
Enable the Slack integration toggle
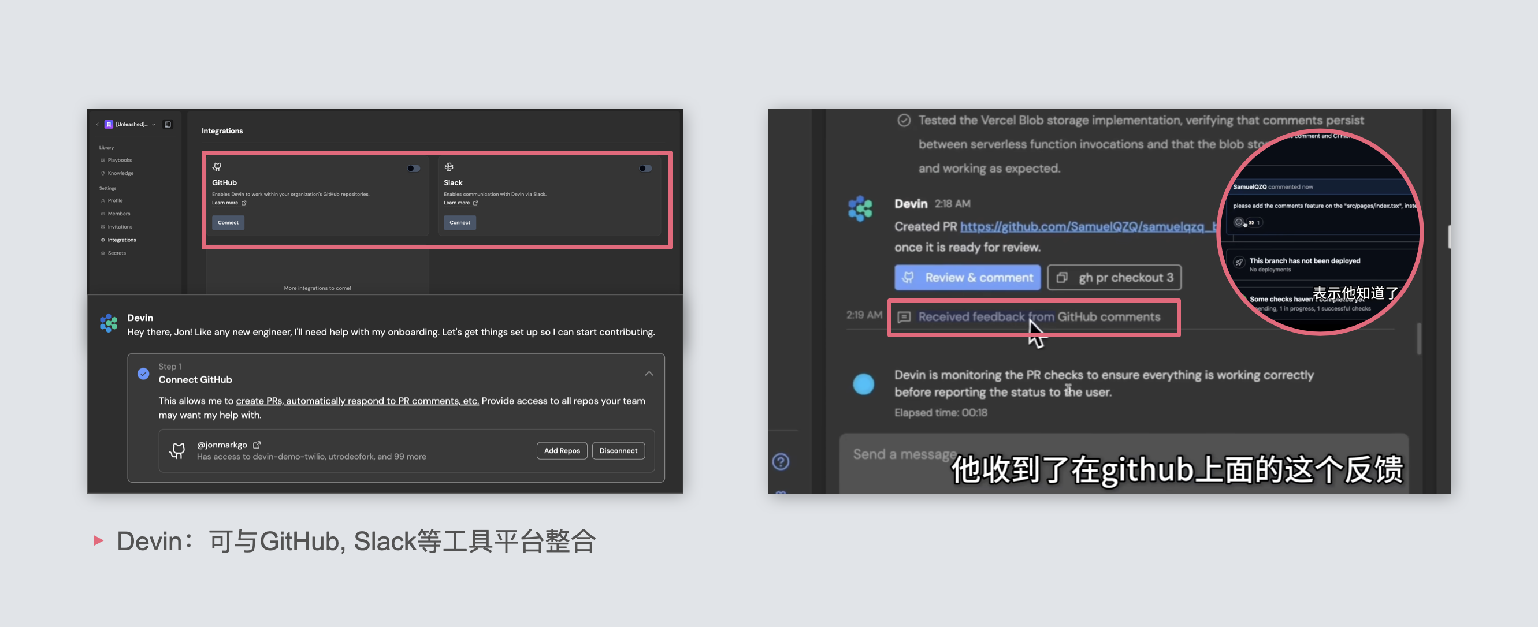(x=645, y=168)
